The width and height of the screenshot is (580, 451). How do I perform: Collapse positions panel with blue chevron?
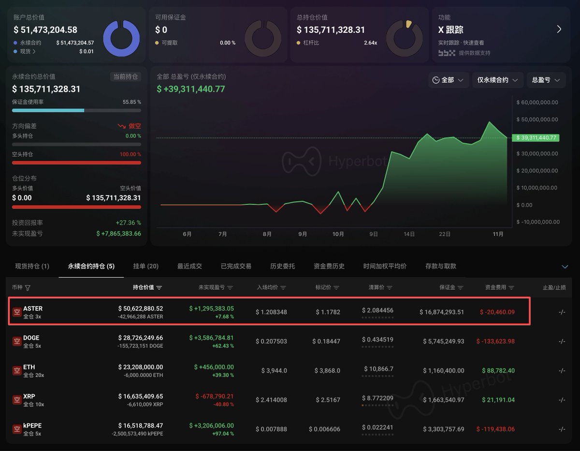pos(565,267)
